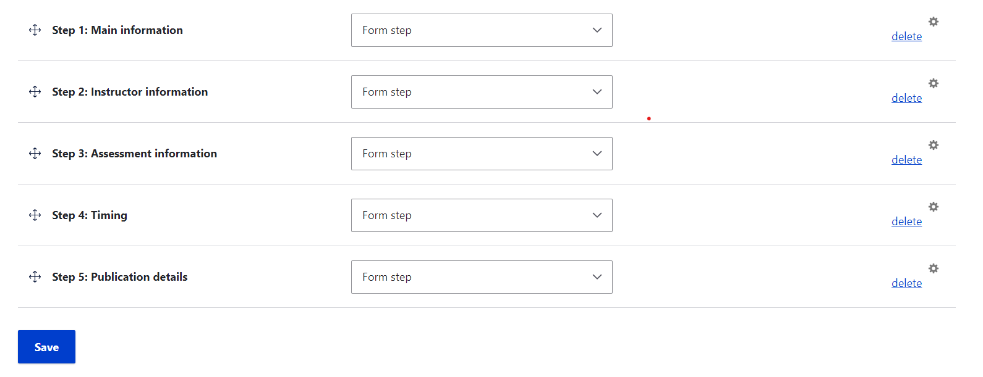Grab the move icon beside Step 2: Instructor information
This screenshot has height=377, width=983.
point(35,91)
